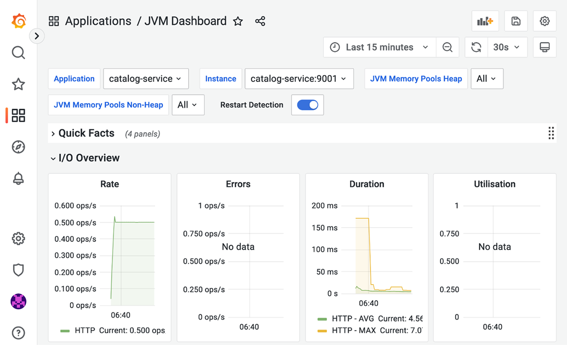Image resolution: width=567 pixels, height=345 pixels.
Task: Open Alerting bell in the sidebar
Action: coord(18,179)
